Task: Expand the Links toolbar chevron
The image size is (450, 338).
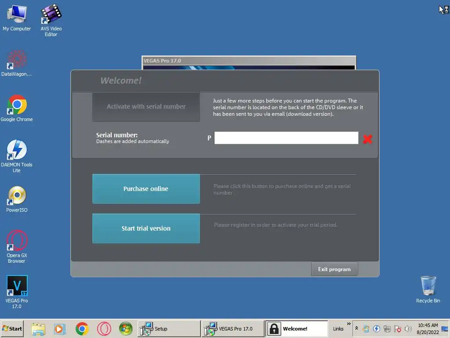Action: [348, 324]
